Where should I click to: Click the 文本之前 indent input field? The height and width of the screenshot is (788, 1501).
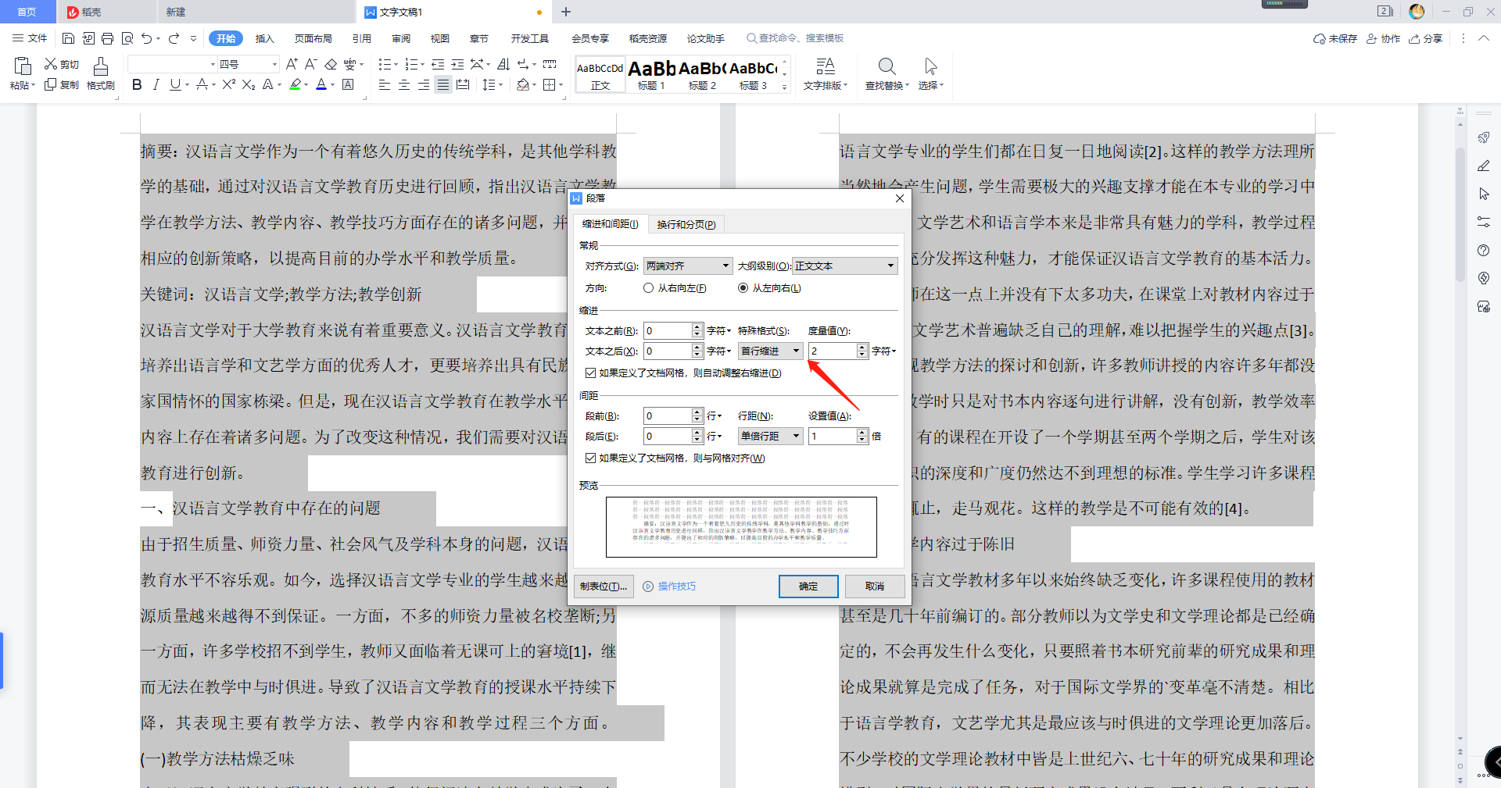[668, 331]
